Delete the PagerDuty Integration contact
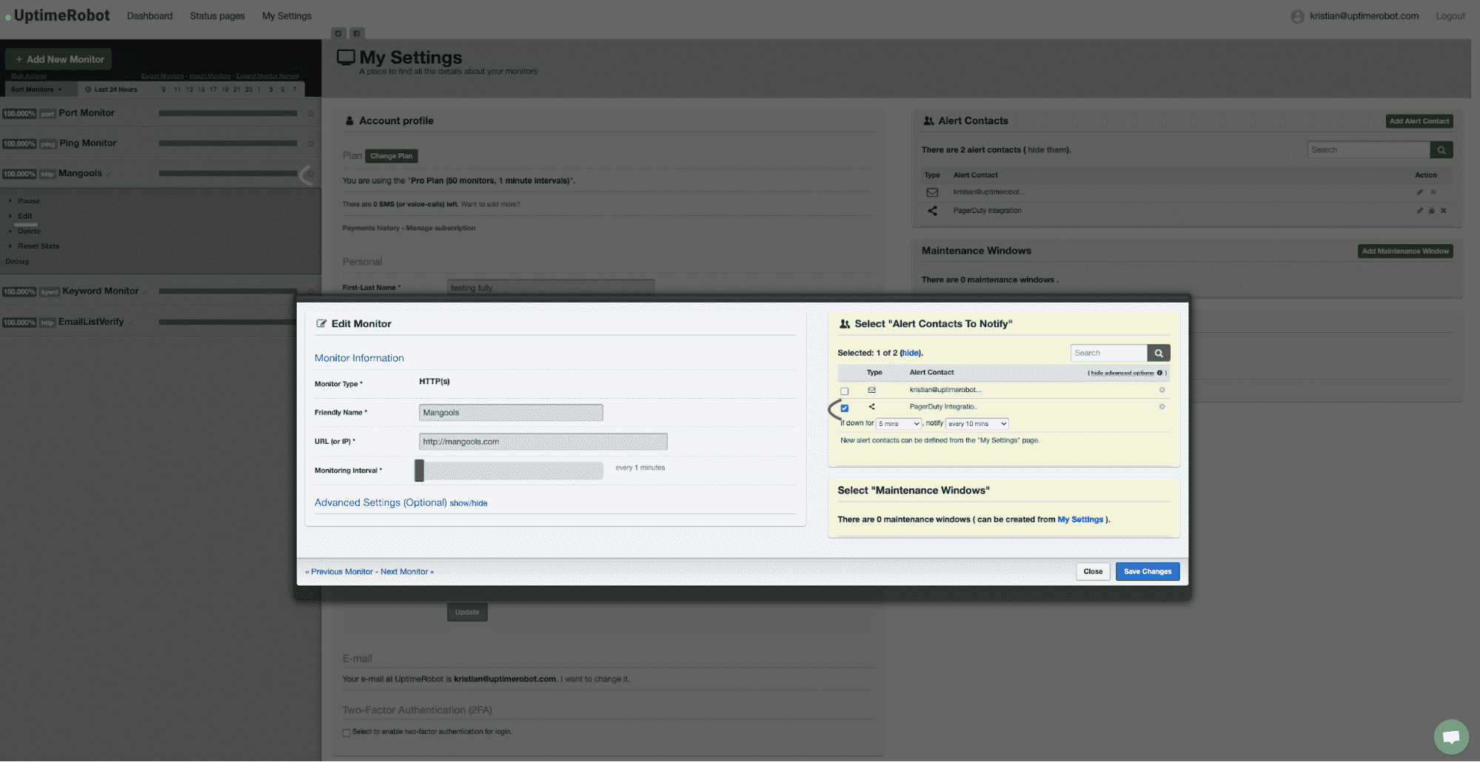The width and height of the screenshot is (1480, 762). click(1443, 210)
